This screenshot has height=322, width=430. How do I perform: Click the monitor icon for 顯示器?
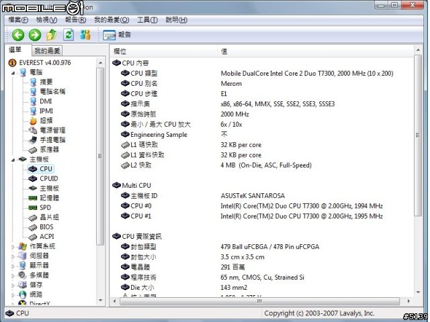point(22,266)
